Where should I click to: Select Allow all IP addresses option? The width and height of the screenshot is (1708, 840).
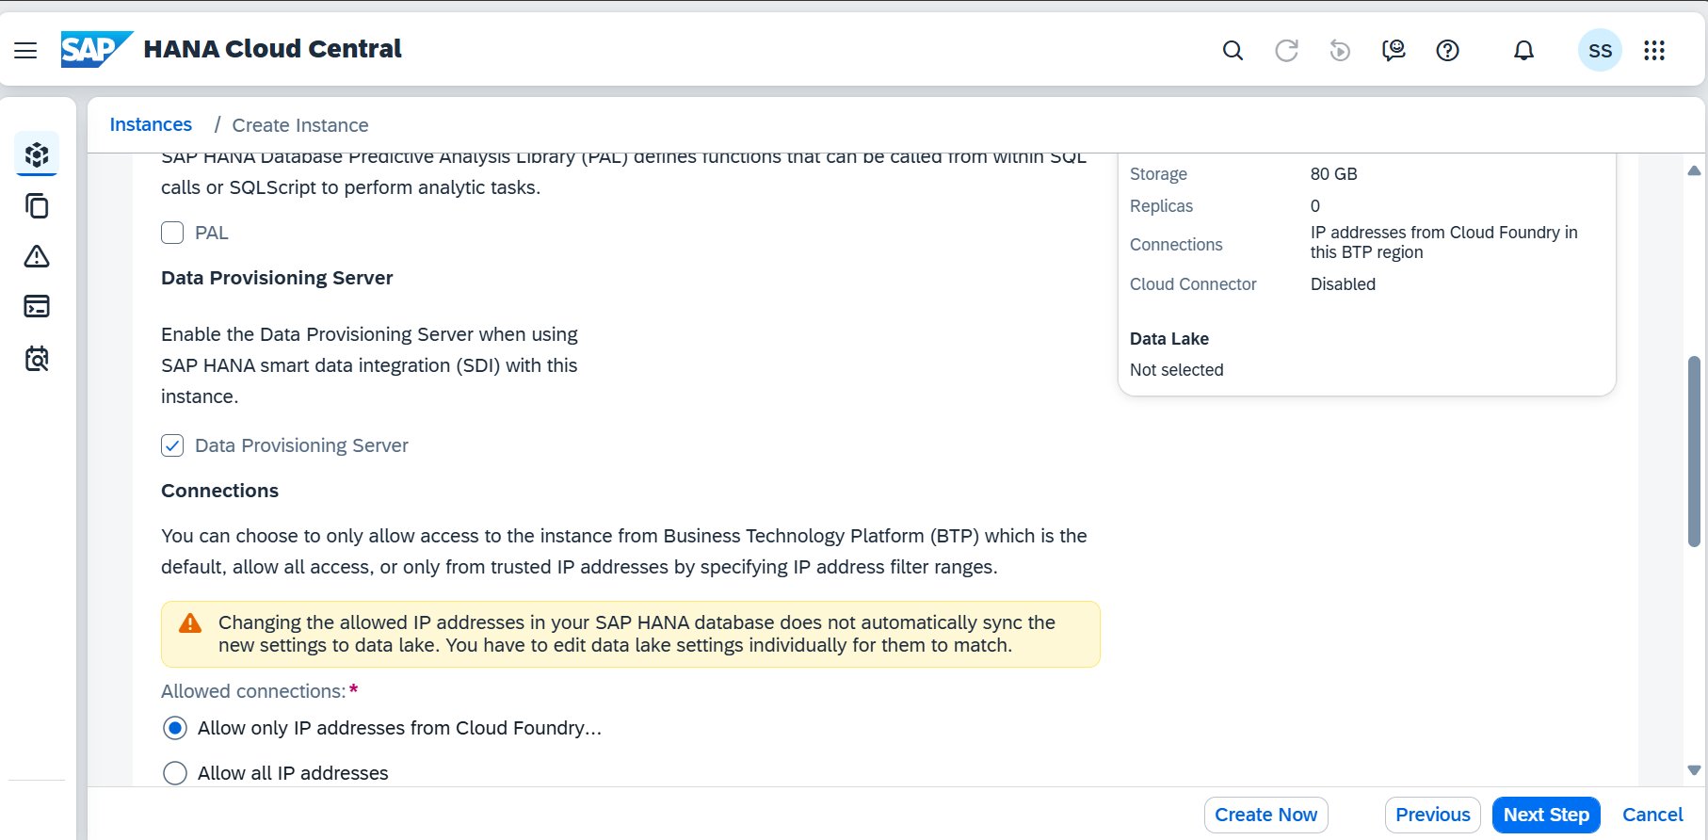[x=175, y=773]
